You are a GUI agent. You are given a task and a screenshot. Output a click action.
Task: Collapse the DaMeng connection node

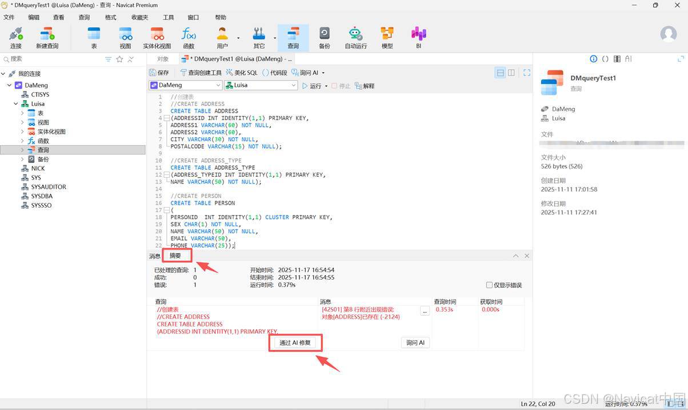10,85
